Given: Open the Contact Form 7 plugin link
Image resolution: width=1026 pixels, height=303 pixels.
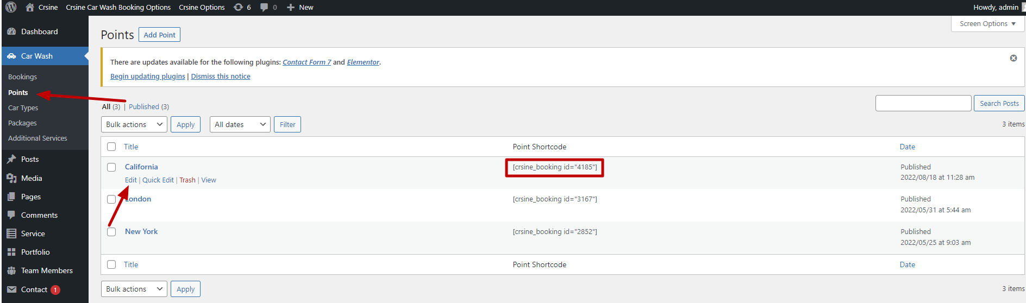Looking at the screenshot, I should [x=306, y=62].
